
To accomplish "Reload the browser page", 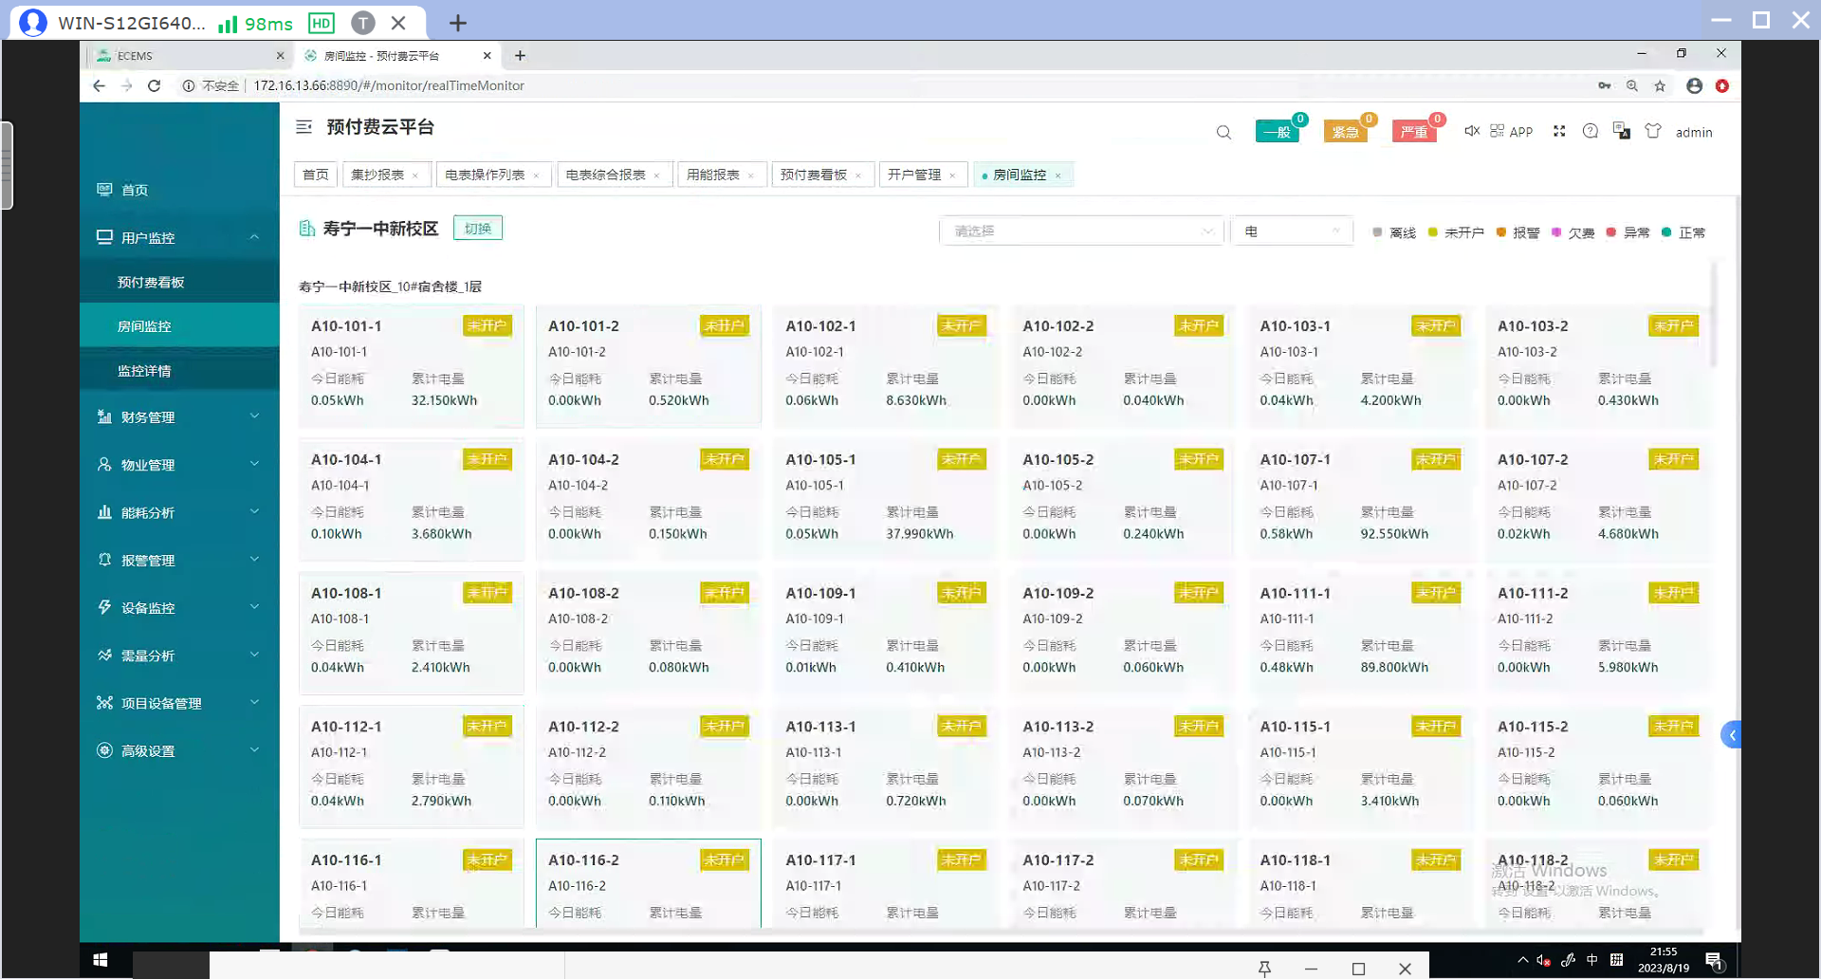I will coord(155,85).
